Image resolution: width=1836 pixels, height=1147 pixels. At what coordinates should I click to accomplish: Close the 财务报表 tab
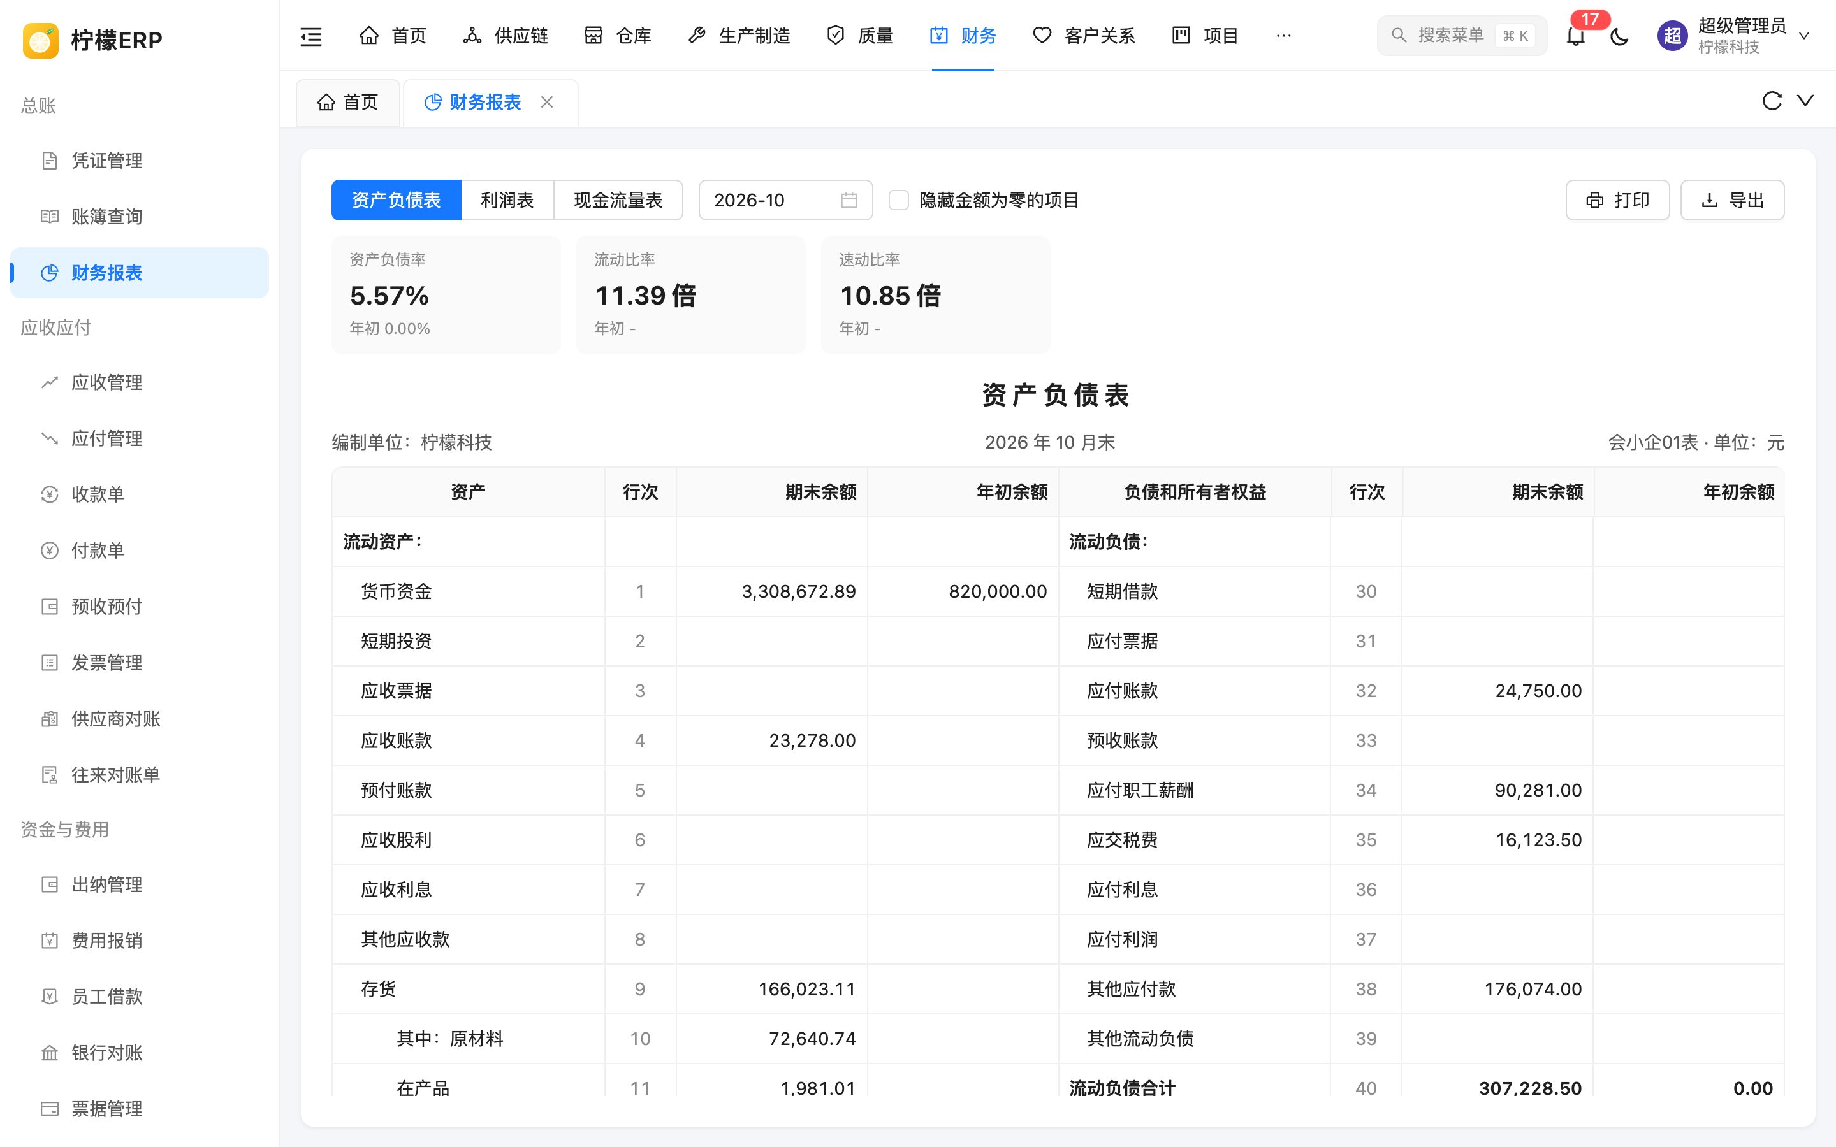click(x=547, y=102)
